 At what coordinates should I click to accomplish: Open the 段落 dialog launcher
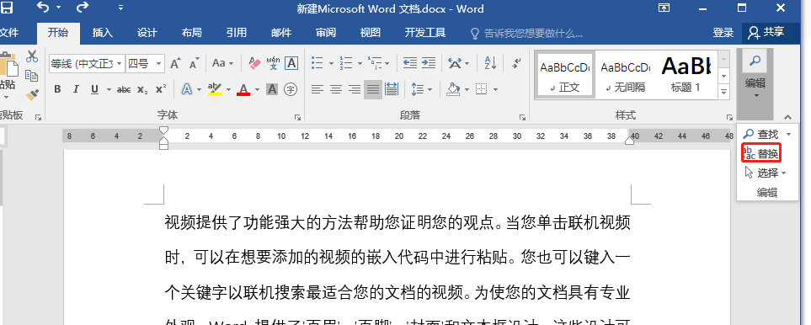(521, 117)
